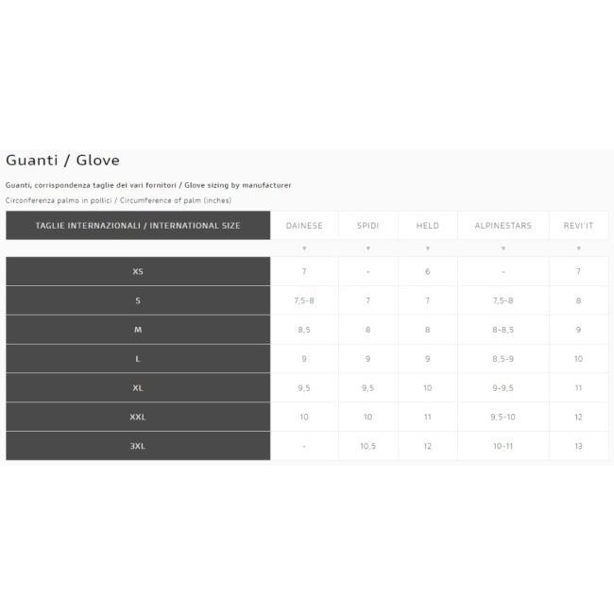Select the XS size row header
Viewport: 614px width, 614px height.
(x=138, y=271)
